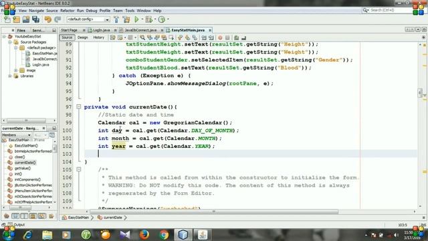This screenshot has height=241, width=428.
Task: Switch editor to History view
Action: 99,37
